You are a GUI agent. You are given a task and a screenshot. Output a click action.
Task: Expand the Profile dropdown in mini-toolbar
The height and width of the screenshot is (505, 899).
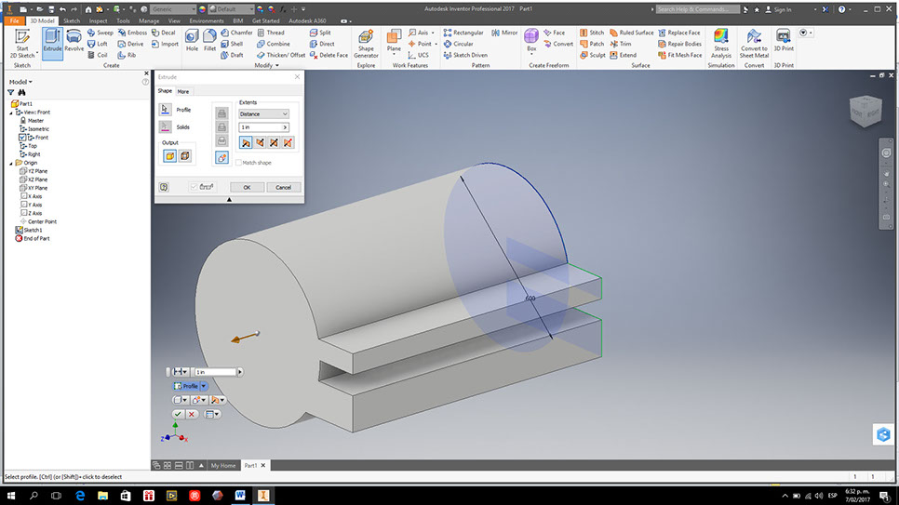click(204, 386)
